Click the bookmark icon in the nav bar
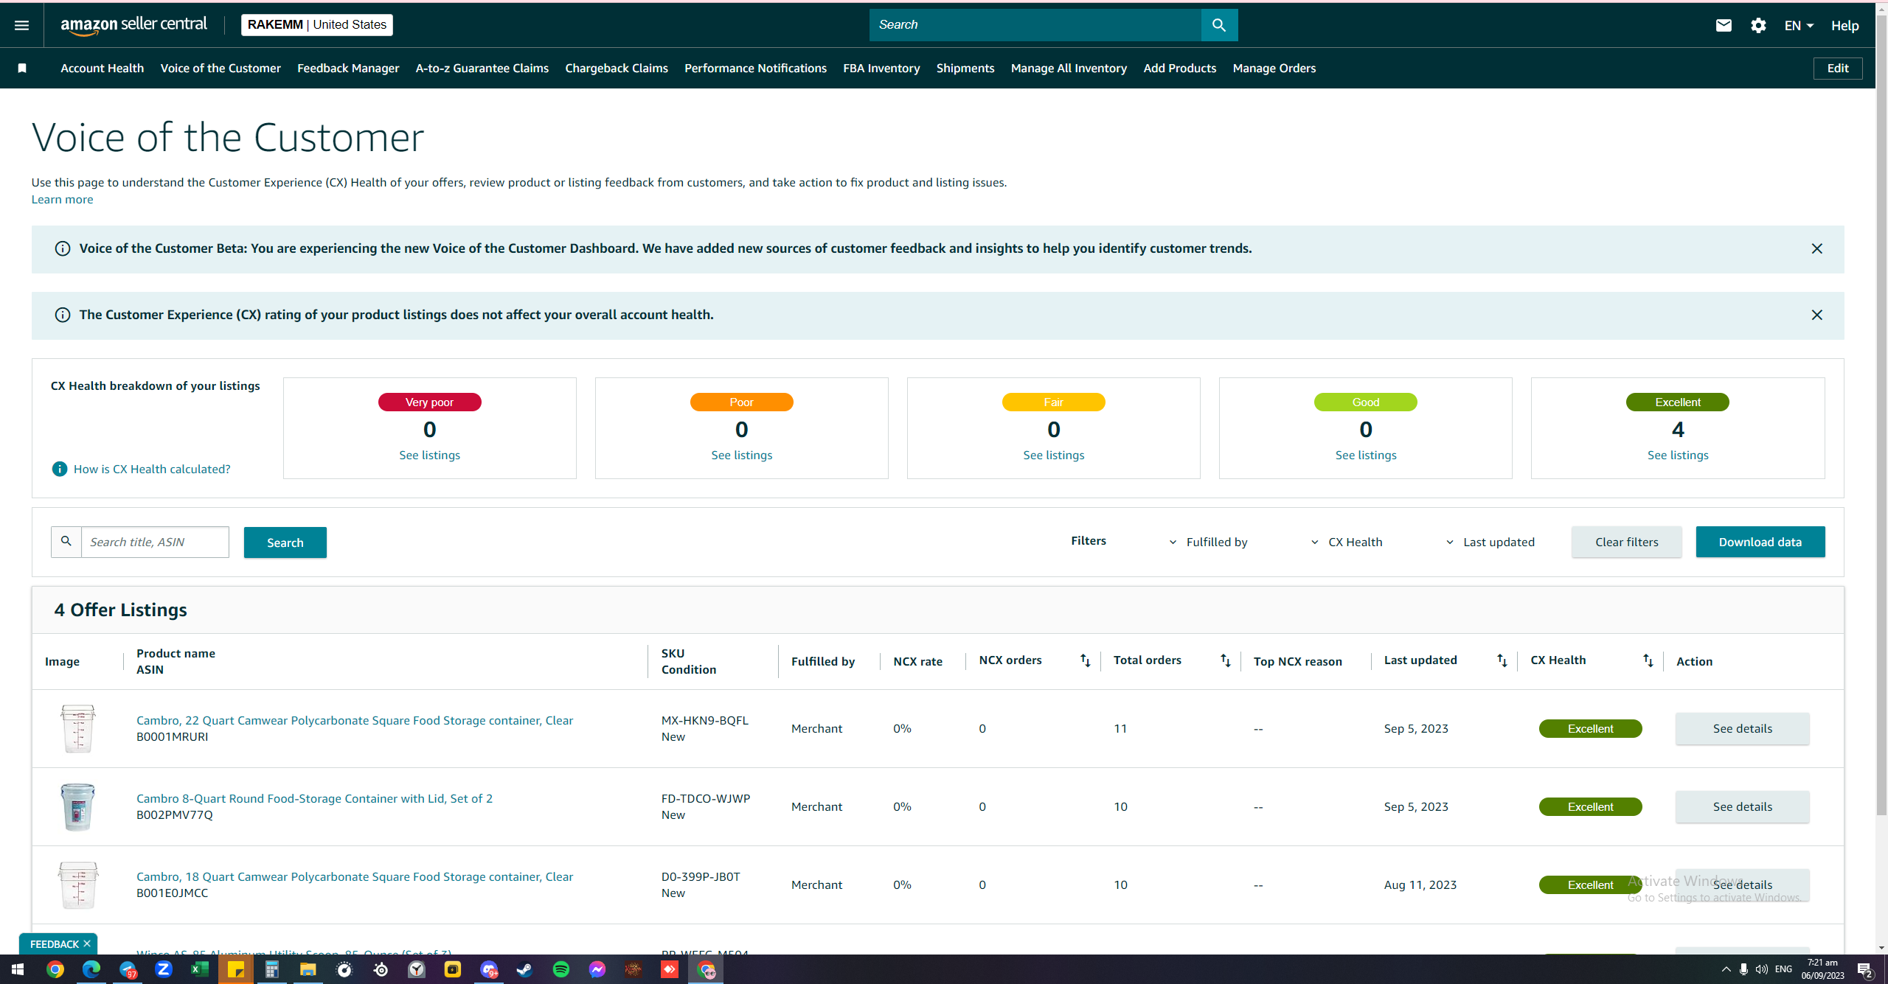The width and height of the screenshot is (1888, 984). pyautogui.click(x=22, y=68)
